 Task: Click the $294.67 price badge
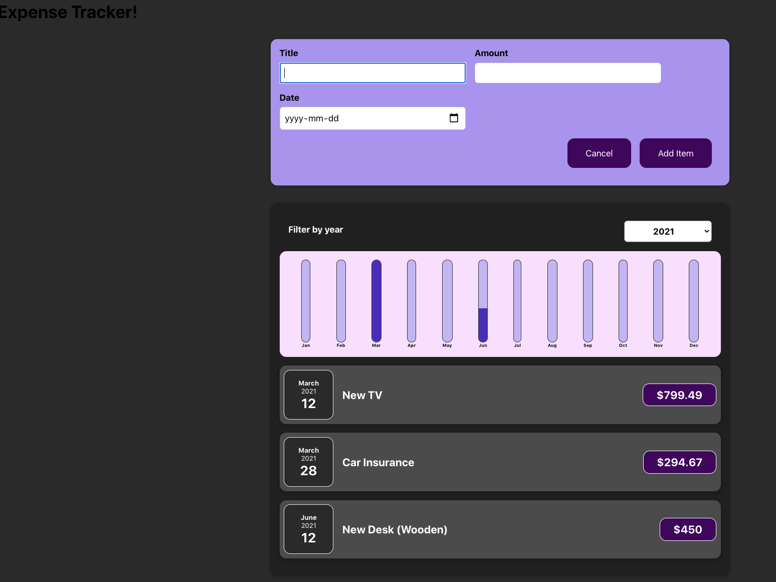point(680,462)
